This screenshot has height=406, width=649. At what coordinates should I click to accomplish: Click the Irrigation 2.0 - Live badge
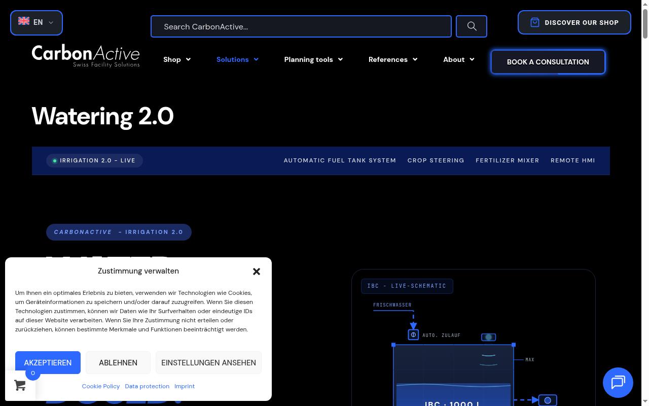click(x=94, y=160)
